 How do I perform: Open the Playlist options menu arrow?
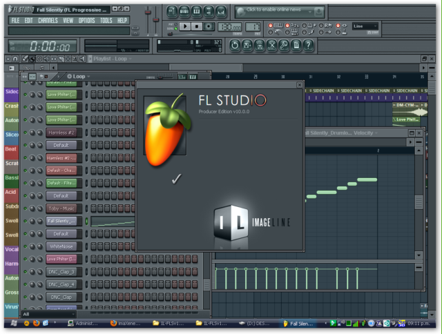[x=8, y=59]
